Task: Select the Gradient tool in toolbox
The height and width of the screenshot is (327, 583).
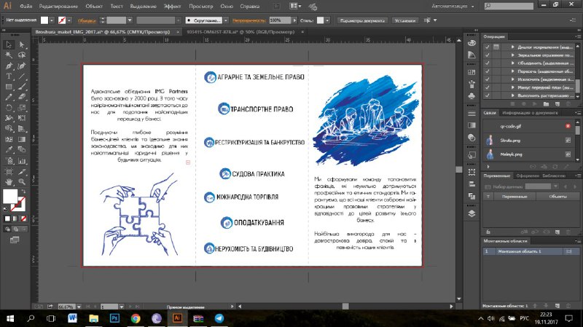Action: [x=22, y=139]
